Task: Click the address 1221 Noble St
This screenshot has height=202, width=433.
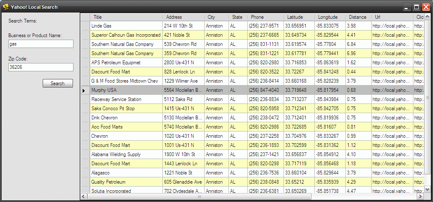Action: click(x=183, y=173)
